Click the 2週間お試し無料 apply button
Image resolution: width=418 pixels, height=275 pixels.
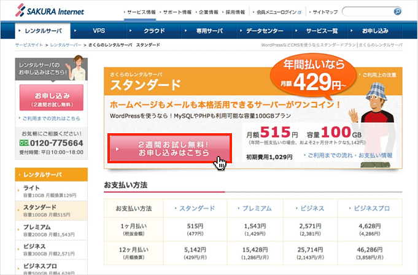pos(170,149)
